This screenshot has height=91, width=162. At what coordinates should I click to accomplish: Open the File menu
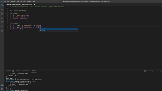[x=5, y=2]
